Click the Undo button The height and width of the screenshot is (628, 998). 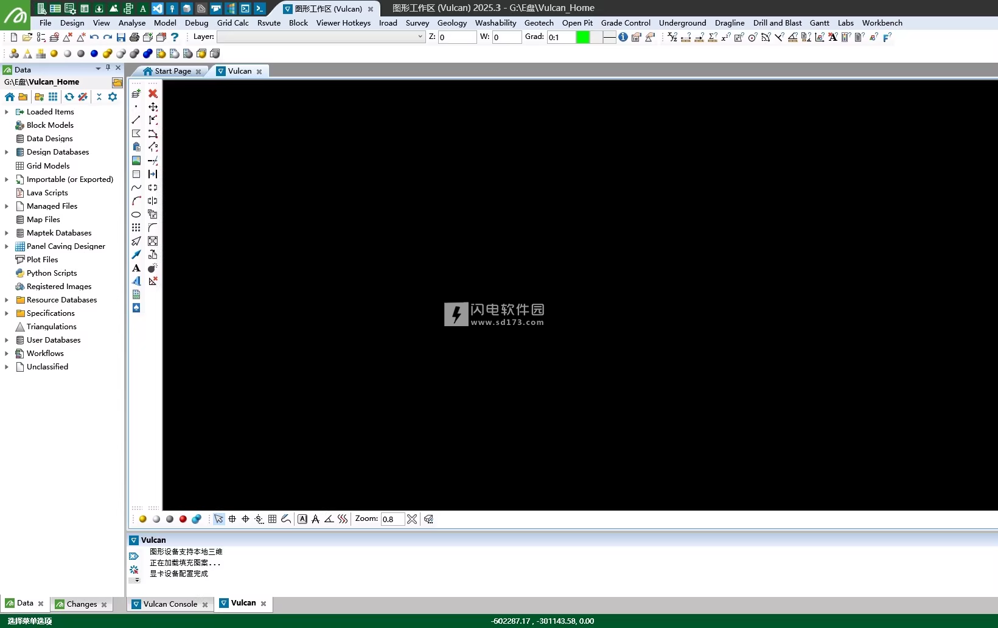coord(94,37)
